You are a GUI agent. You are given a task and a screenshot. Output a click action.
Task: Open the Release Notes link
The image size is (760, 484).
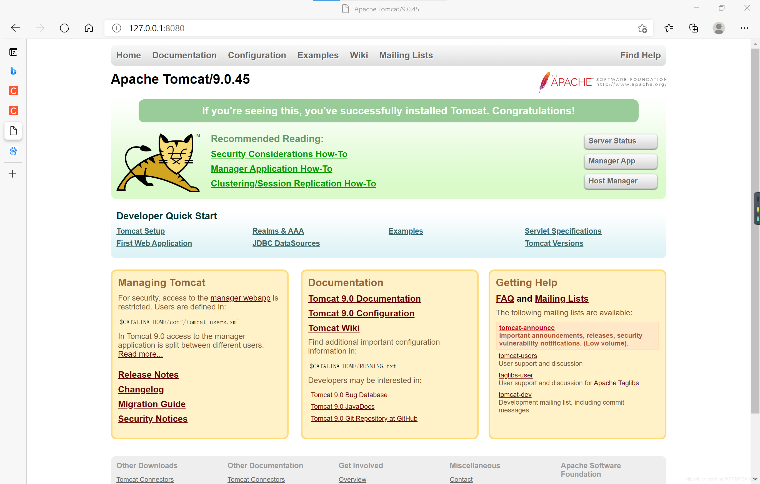148,375
